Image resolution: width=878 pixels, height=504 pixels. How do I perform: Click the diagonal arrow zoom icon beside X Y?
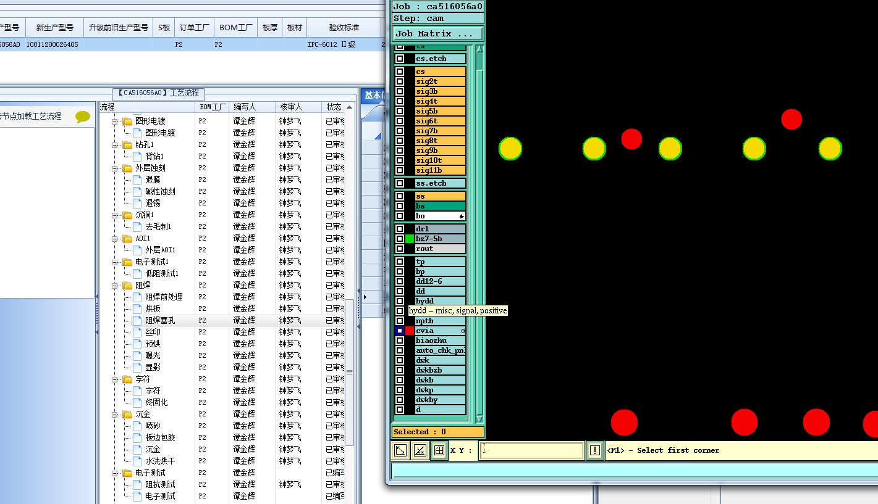coord(400,450)
